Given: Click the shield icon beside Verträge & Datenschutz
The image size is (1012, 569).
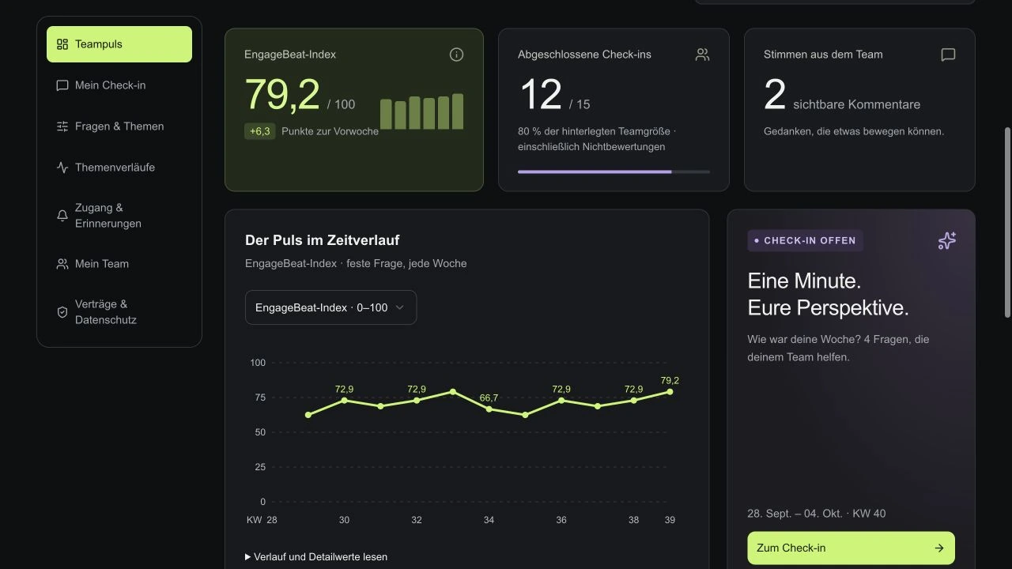Looking at the screenshot, I should point(62,312).
